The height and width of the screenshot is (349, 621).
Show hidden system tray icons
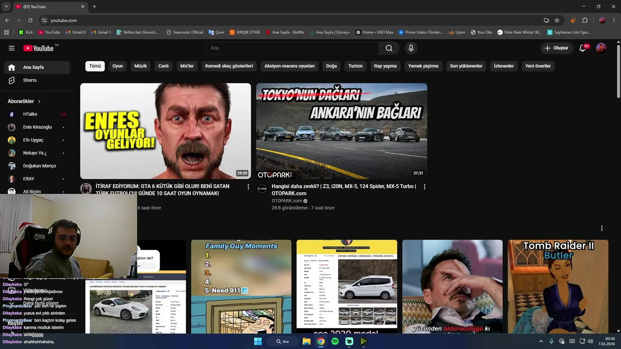point(541,341)
